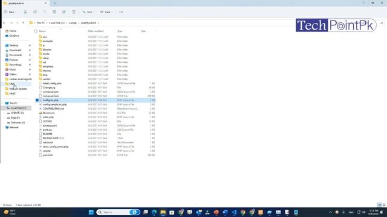Open the Windows Start button
The width and height of the screenshot is (387, 217).
pos(91,212)
